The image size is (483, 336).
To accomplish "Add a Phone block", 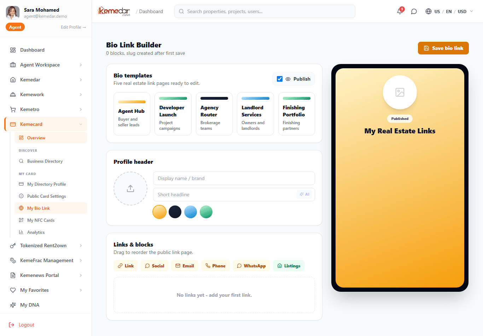I will 215,266.
